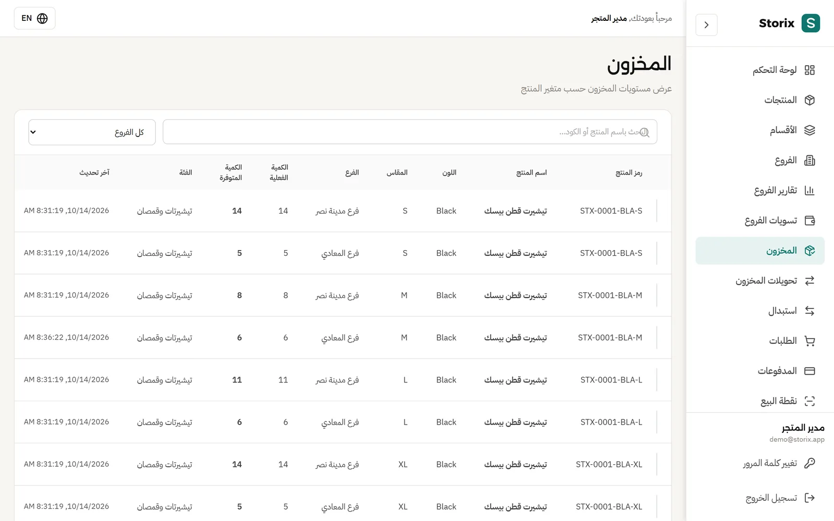The width and height of the screenshot is (834, 521).
Task: Switch language with the EN button
Action: pos(34,18)
